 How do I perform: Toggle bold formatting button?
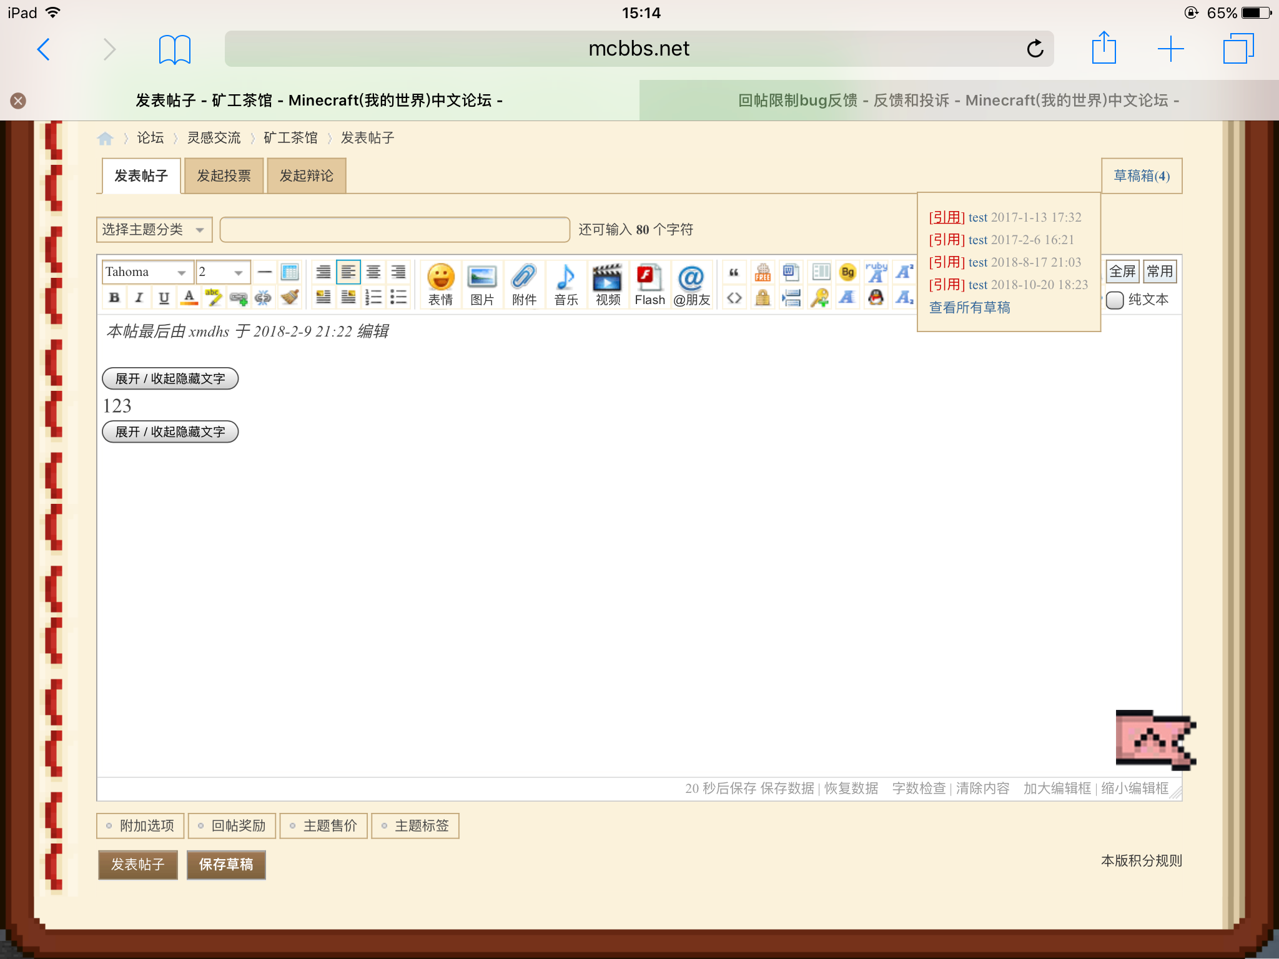[x=114, y=298]
